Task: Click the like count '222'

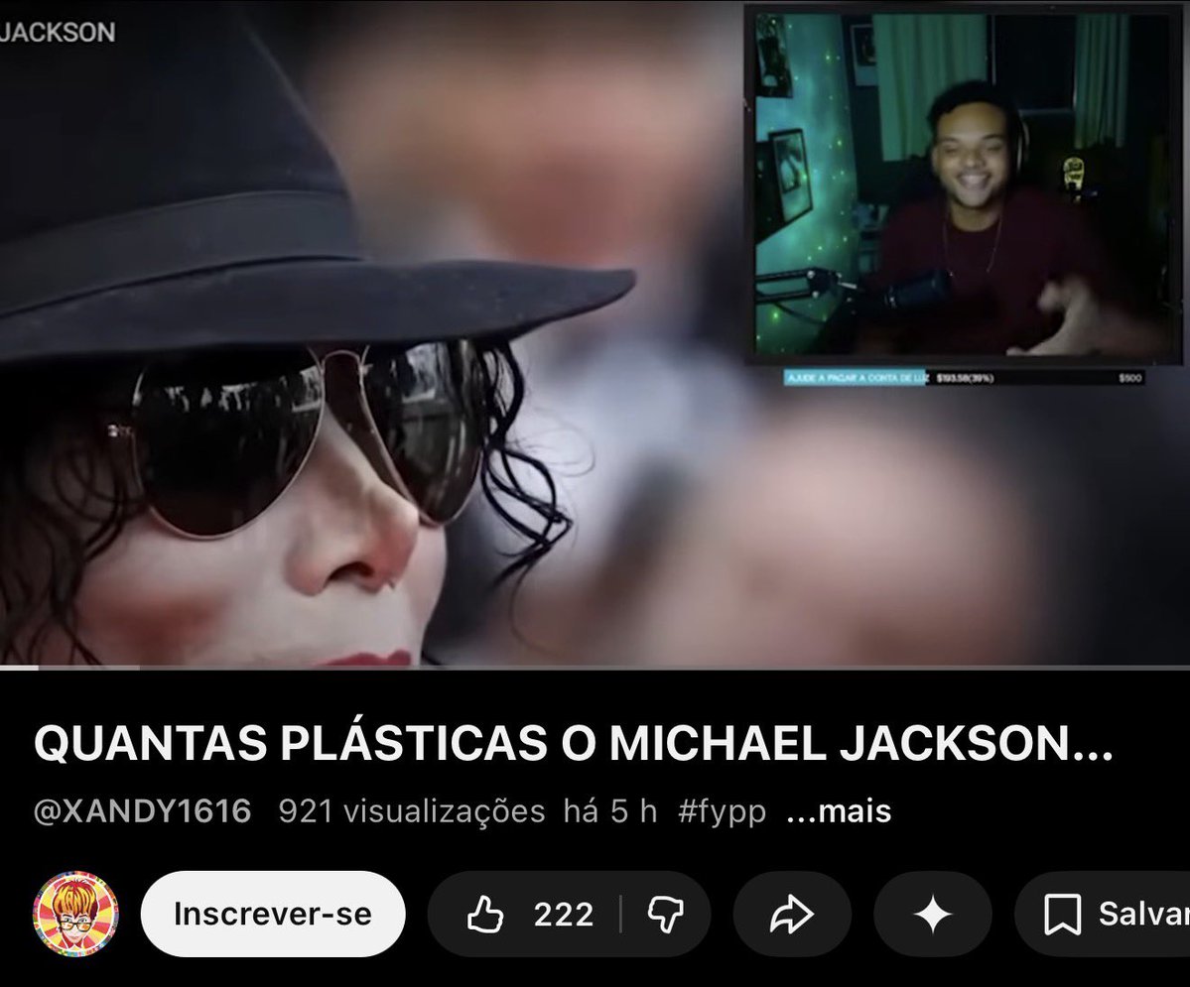Action: [562, 914]
